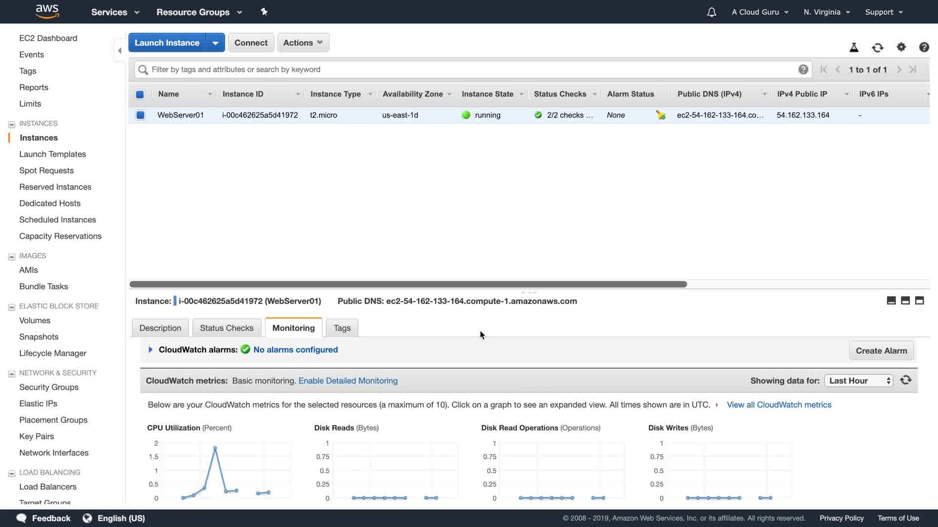Open the Last Hour time range dropdown
Screen dimensions: 938x527
(858, 381)
